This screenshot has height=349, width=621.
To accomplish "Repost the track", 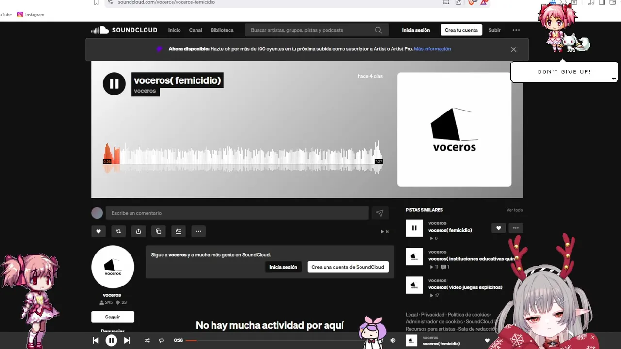I will point(118,231).
